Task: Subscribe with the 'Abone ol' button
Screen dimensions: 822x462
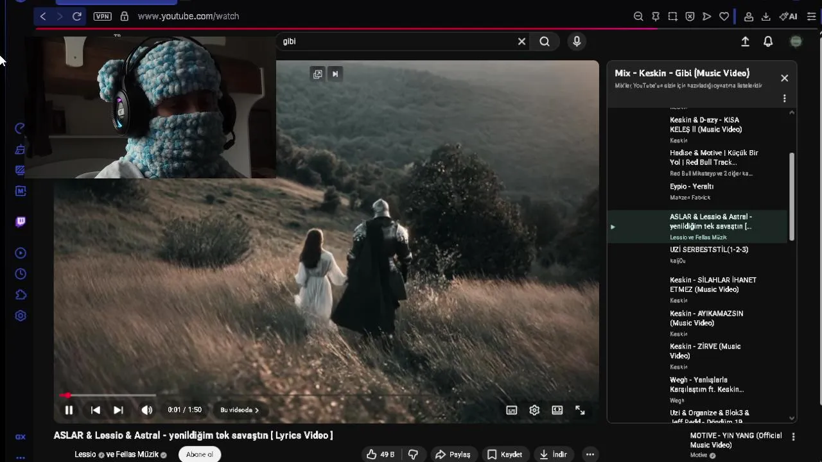Action: pos(200,454)
